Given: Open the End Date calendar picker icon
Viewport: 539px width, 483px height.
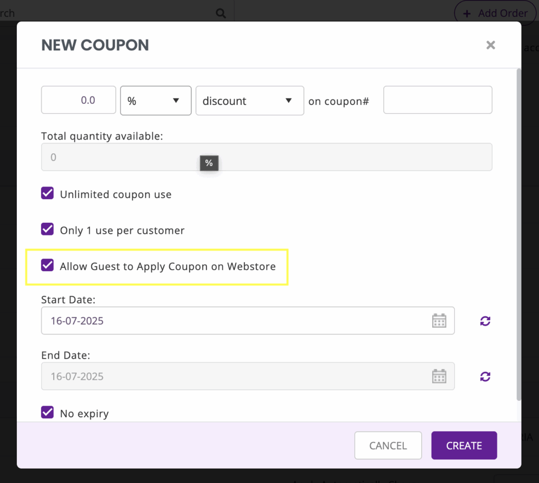Looking at the screenshot, I should pos(439,376).
